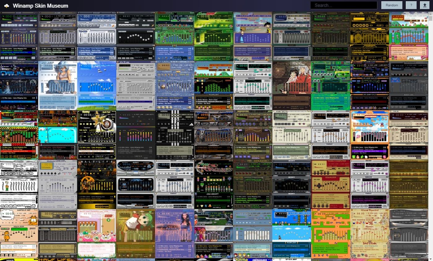Viewport: 433px width, 261px height.
Task: Open the dark blue PlanetCloud skin
Action: pos(19,86)
